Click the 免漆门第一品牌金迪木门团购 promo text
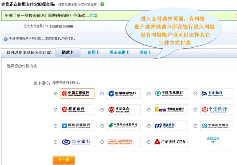The width and height of the screenshot is (237, 165). click(46, 15)
